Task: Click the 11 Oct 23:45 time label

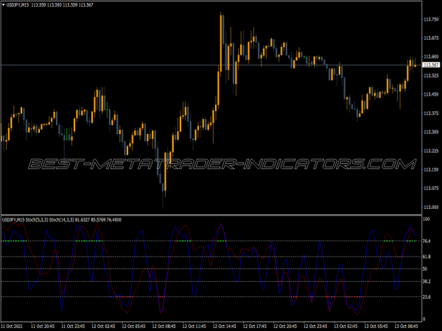Action: pyautogui.click(x=73, y=327)
